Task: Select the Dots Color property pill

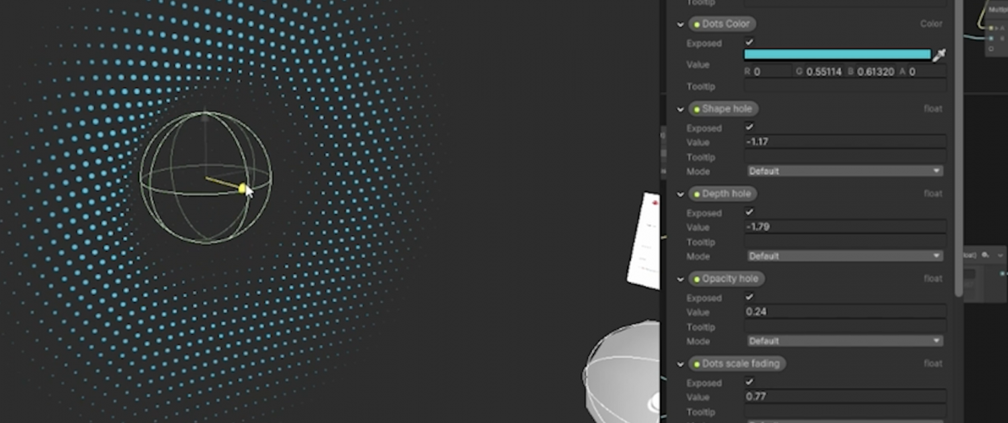Action: (x=722, y=24)
